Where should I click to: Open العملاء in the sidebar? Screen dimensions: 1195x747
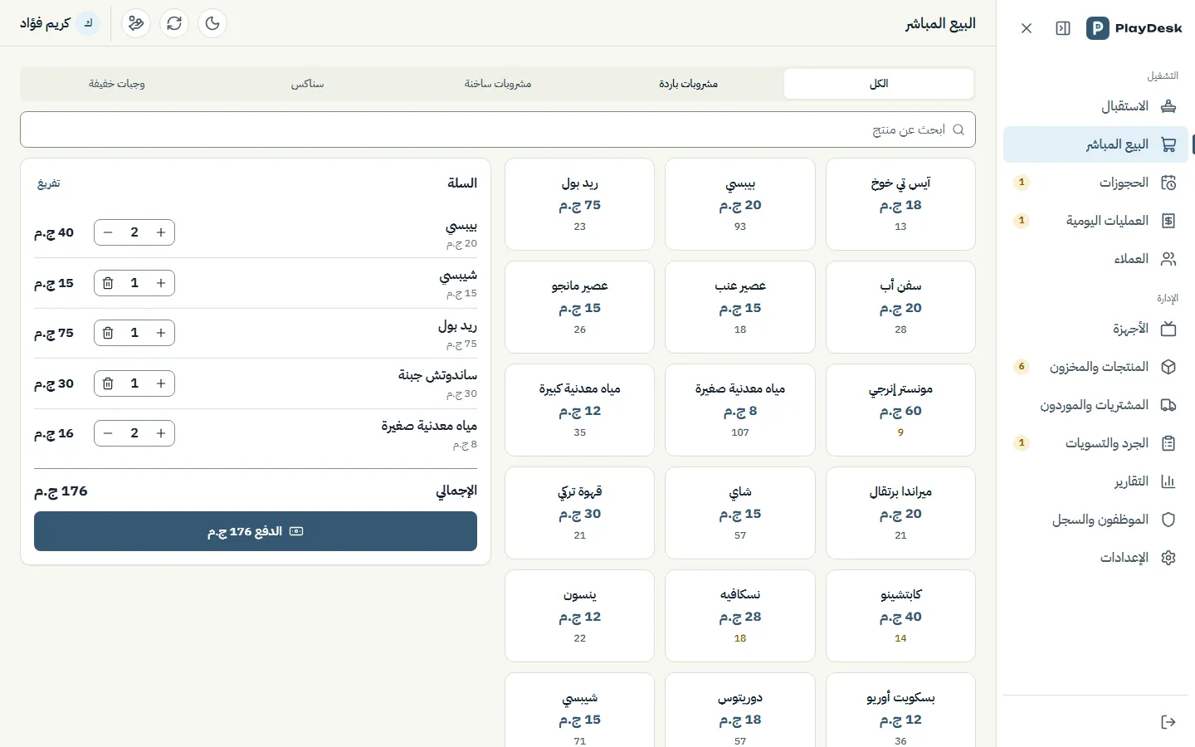(1095, 259)
